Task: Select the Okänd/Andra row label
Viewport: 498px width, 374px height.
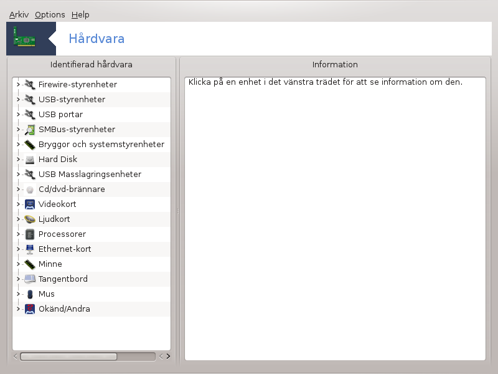Action: pyautogui.click(x=64, y=309)
